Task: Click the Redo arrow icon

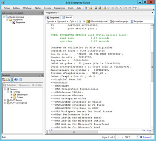Action: 130,8
